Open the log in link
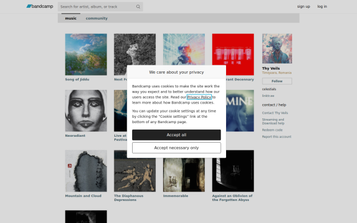This screenshot has width=357, height=223. 322,7
